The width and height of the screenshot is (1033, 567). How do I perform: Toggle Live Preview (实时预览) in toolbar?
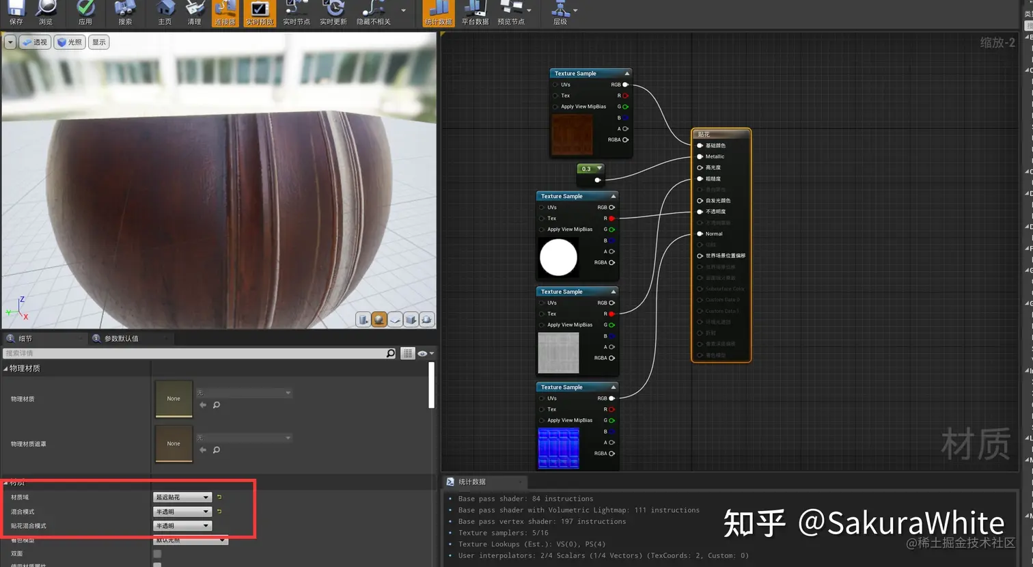click(x=259, y=12)
